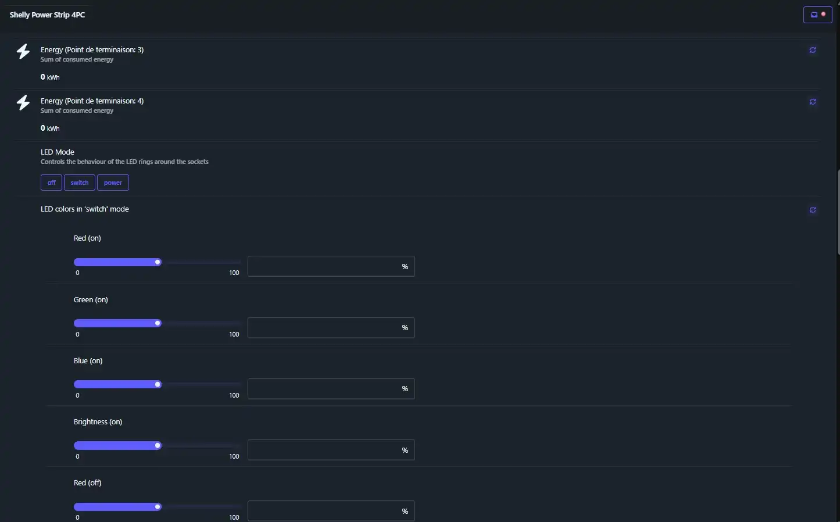Refresh the Energy endpoint 3 value

[x=812, y=50]
